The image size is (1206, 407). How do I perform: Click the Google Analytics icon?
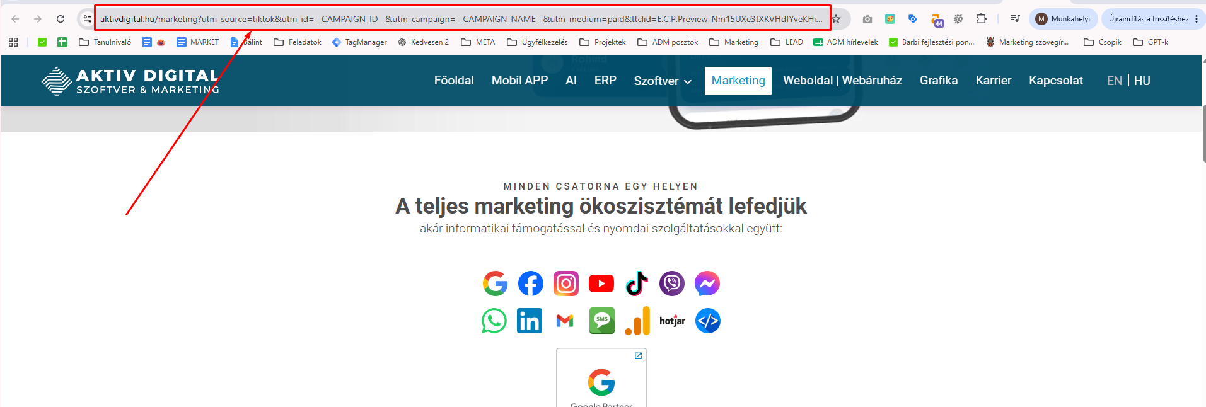637,321
